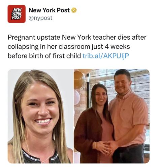Click the gold verified checkmark badge

click(74, 10)
